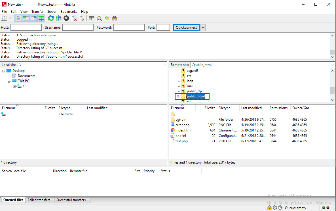Select the mail remote folder
The height and width of the screenshot is (211, 336).
190,86
